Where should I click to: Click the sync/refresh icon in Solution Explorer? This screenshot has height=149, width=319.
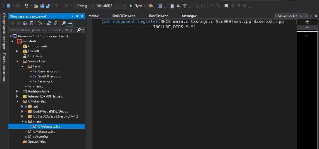pyautogui.click(x=49, y=23)
